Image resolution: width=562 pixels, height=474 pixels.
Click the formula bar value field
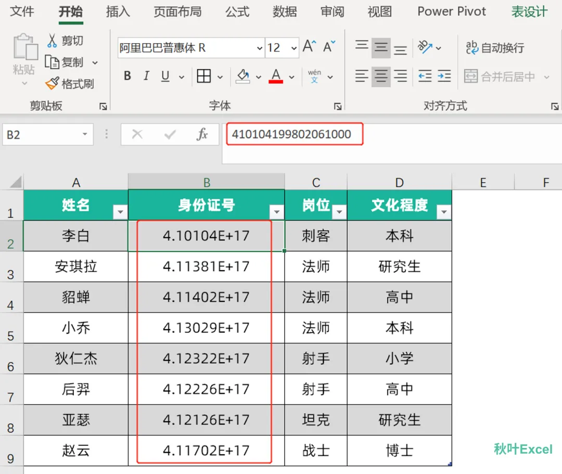click(x=392, y=143)
